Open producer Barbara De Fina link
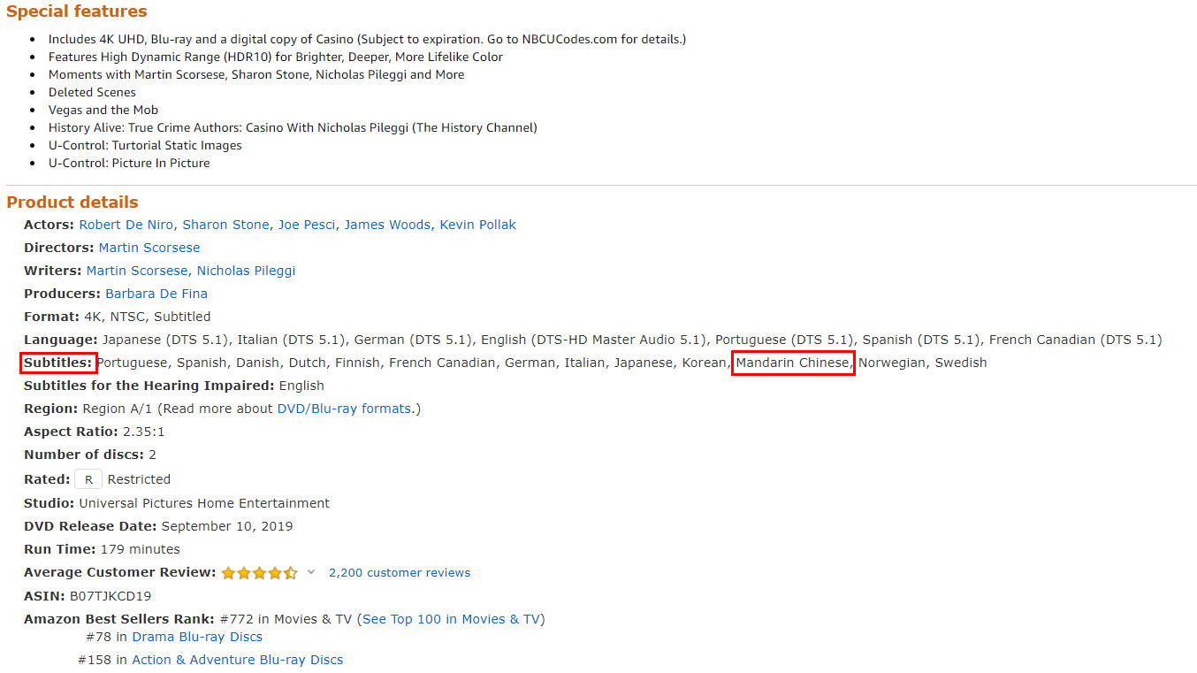The image size is (1197, 673). pyautogui.click(x=156, y=294)
